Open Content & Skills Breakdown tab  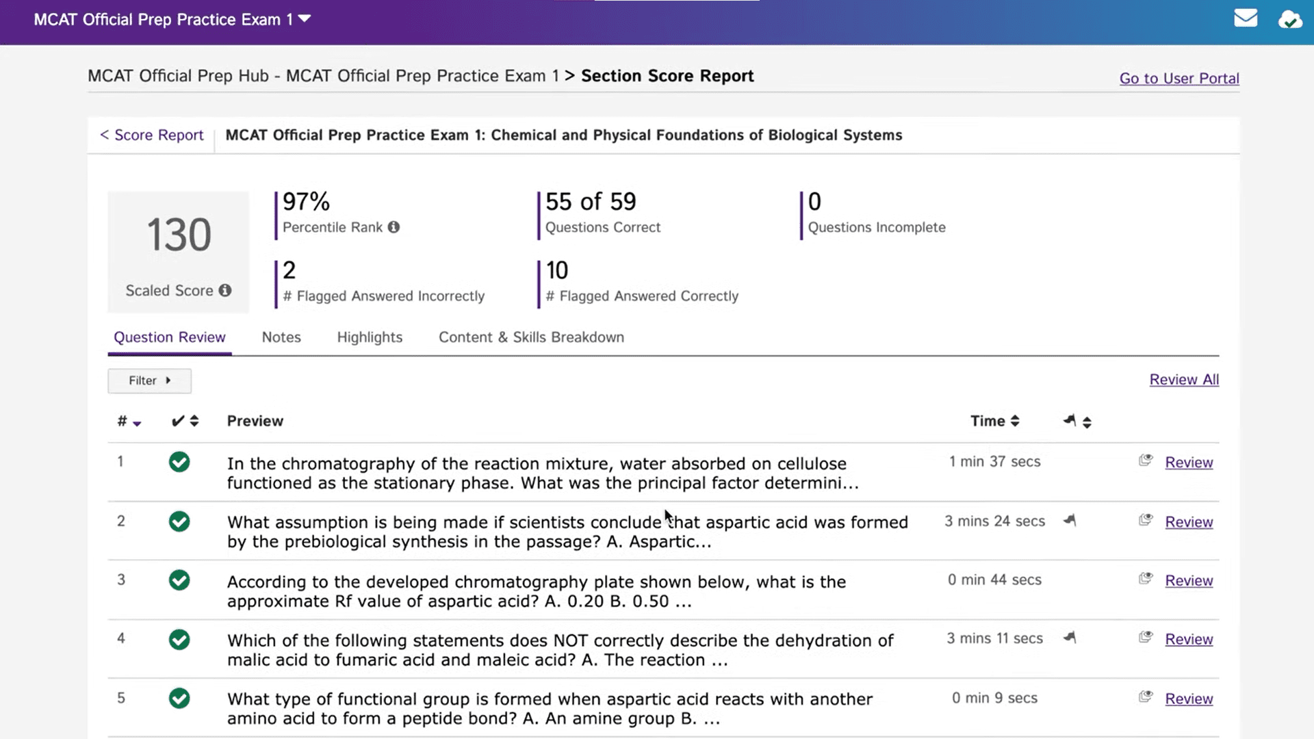[531, 337]
